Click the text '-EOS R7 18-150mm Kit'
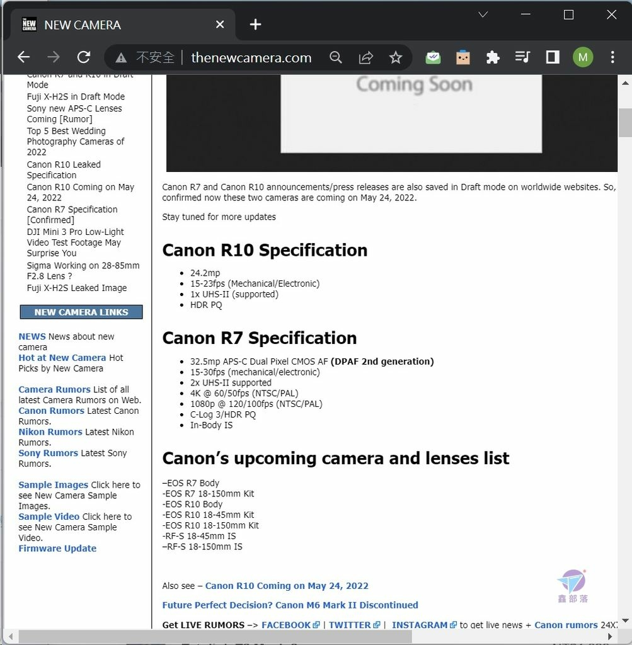The height and width of the screenshot is (645, 632). (x=208, y=494)
